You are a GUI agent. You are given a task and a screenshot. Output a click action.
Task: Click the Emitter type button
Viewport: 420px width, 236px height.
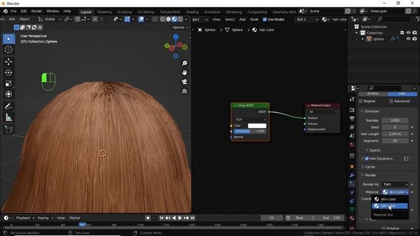point(373,93)
